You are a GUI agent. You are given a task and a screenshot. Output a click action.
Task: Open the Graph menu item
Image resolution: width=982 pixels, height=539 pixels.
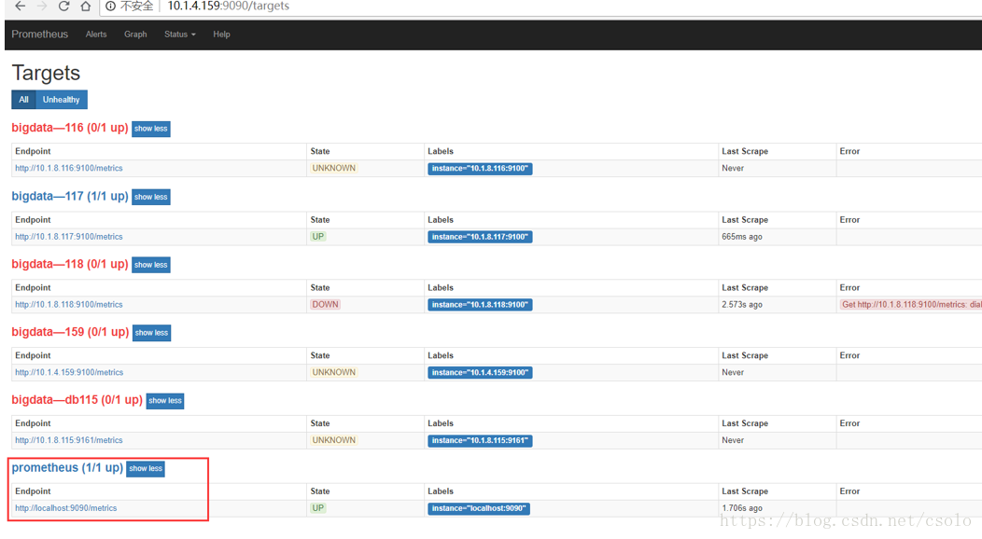tap(135, 35)
